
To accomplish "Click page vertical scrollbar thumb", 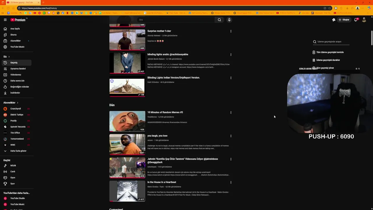I will click(x=372, y=38).
